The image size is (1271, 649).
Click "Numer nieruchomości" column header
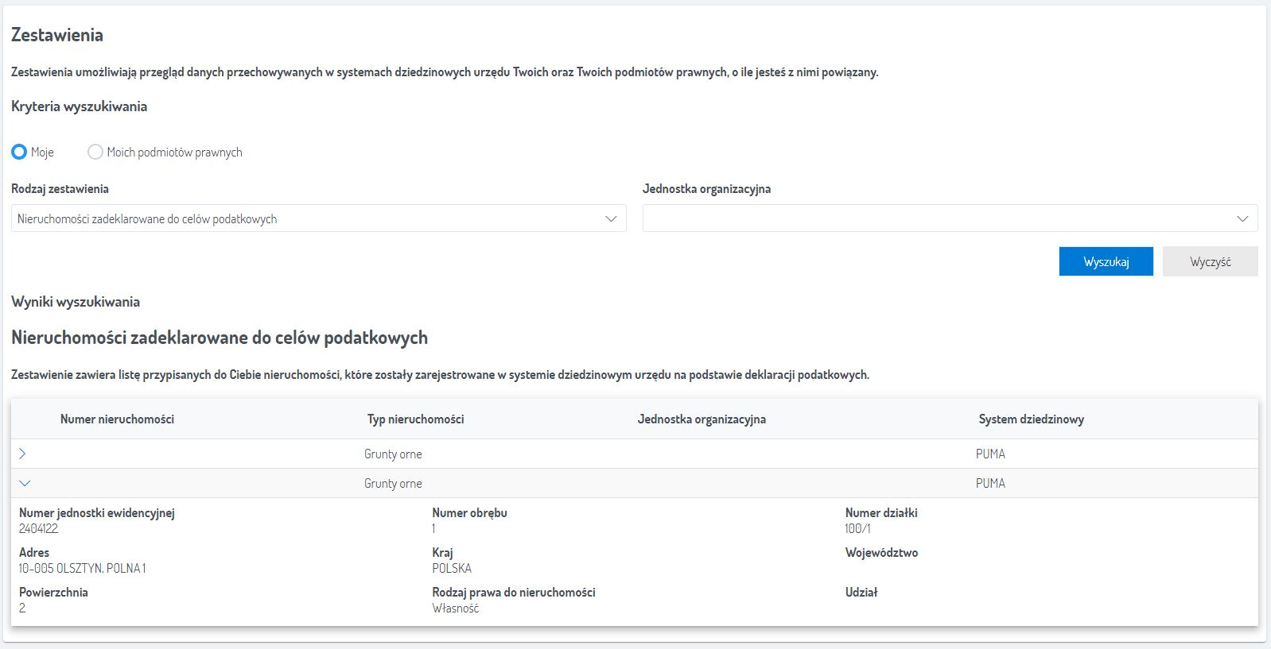click(117, 419)
